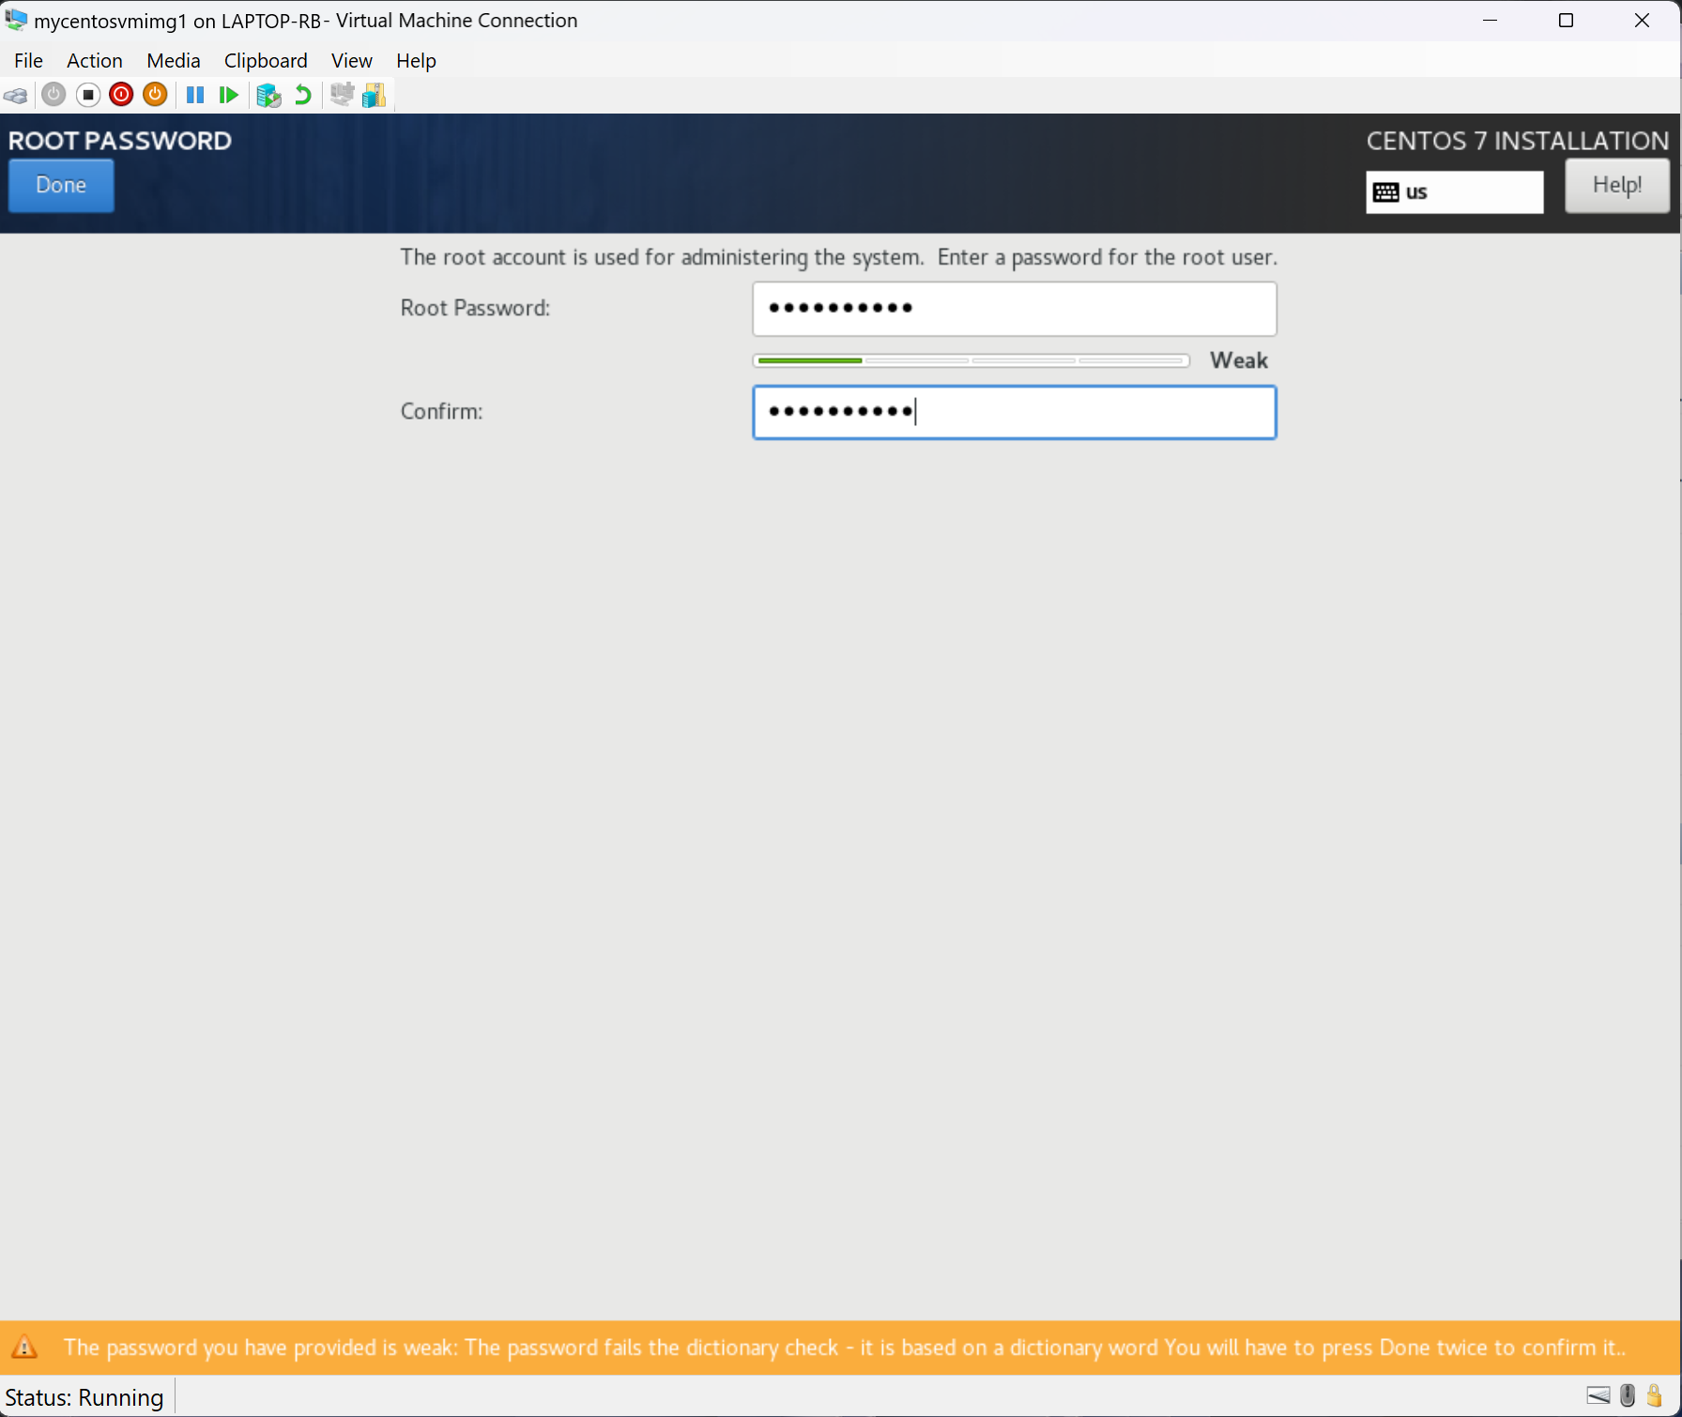
Task: Reset the VM with the green play icon
Action: click(228, 95)
